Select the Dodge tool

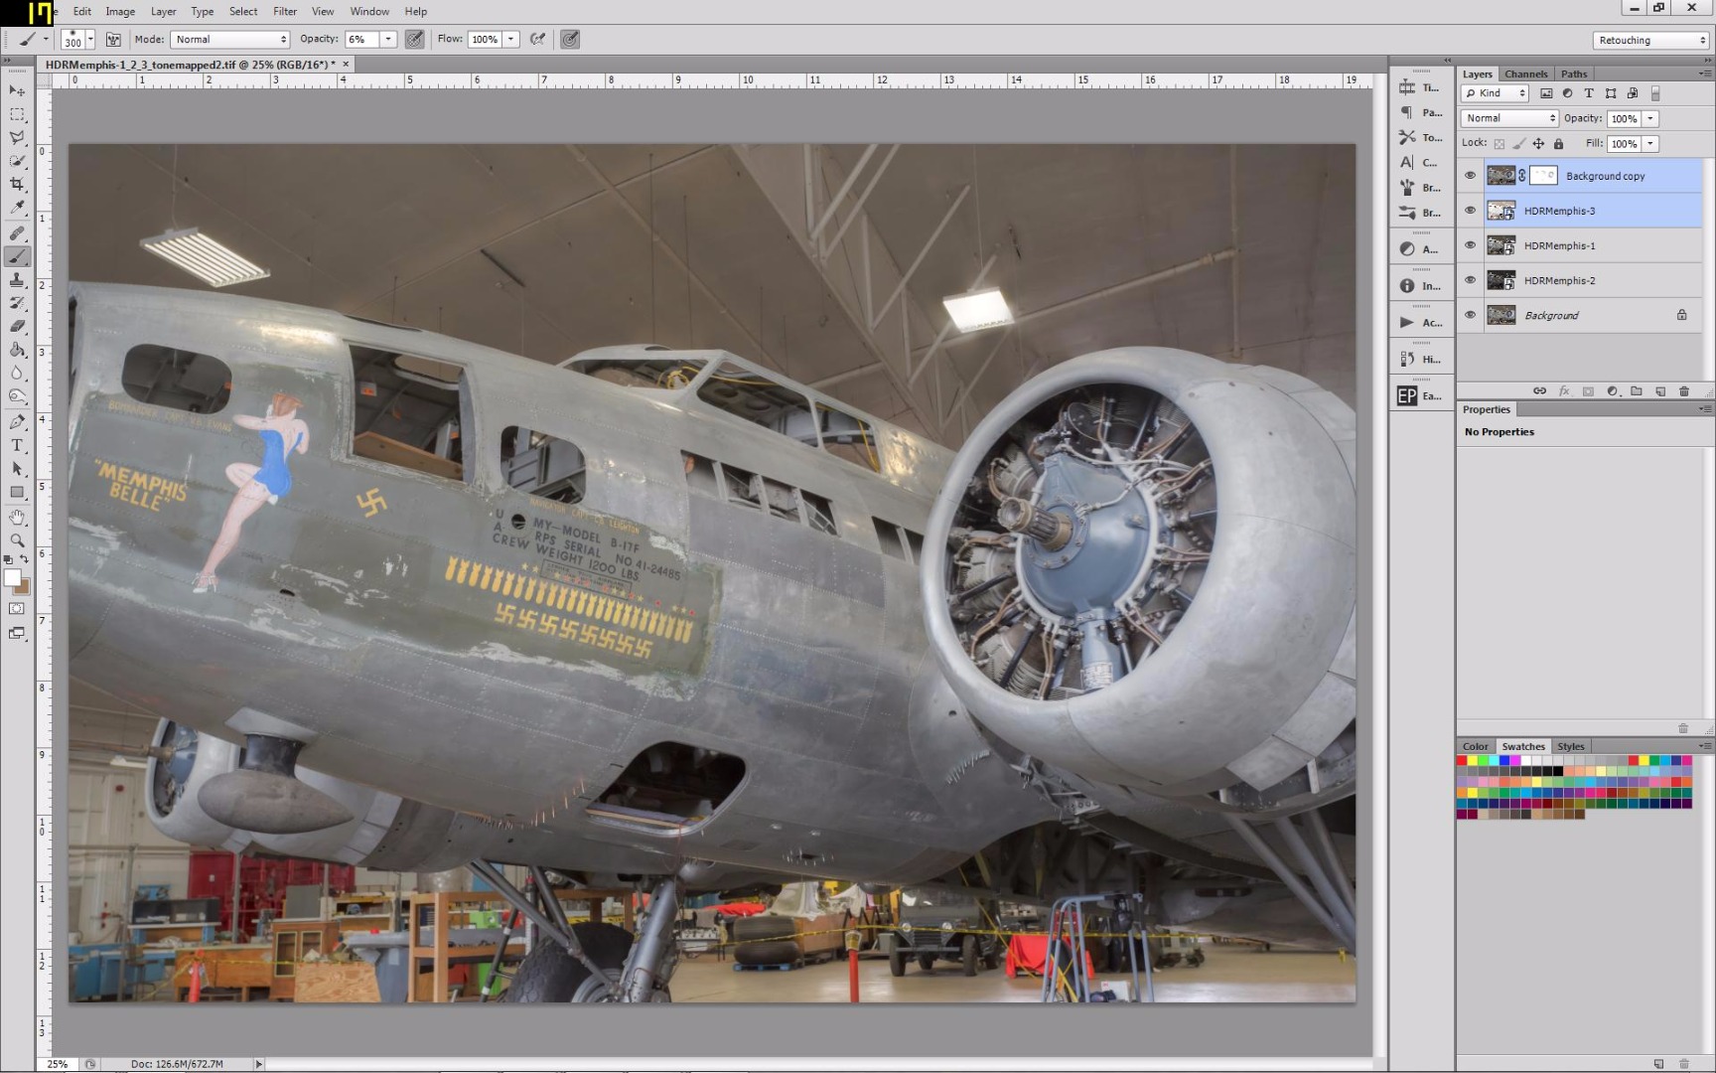[x=17, y=396]
